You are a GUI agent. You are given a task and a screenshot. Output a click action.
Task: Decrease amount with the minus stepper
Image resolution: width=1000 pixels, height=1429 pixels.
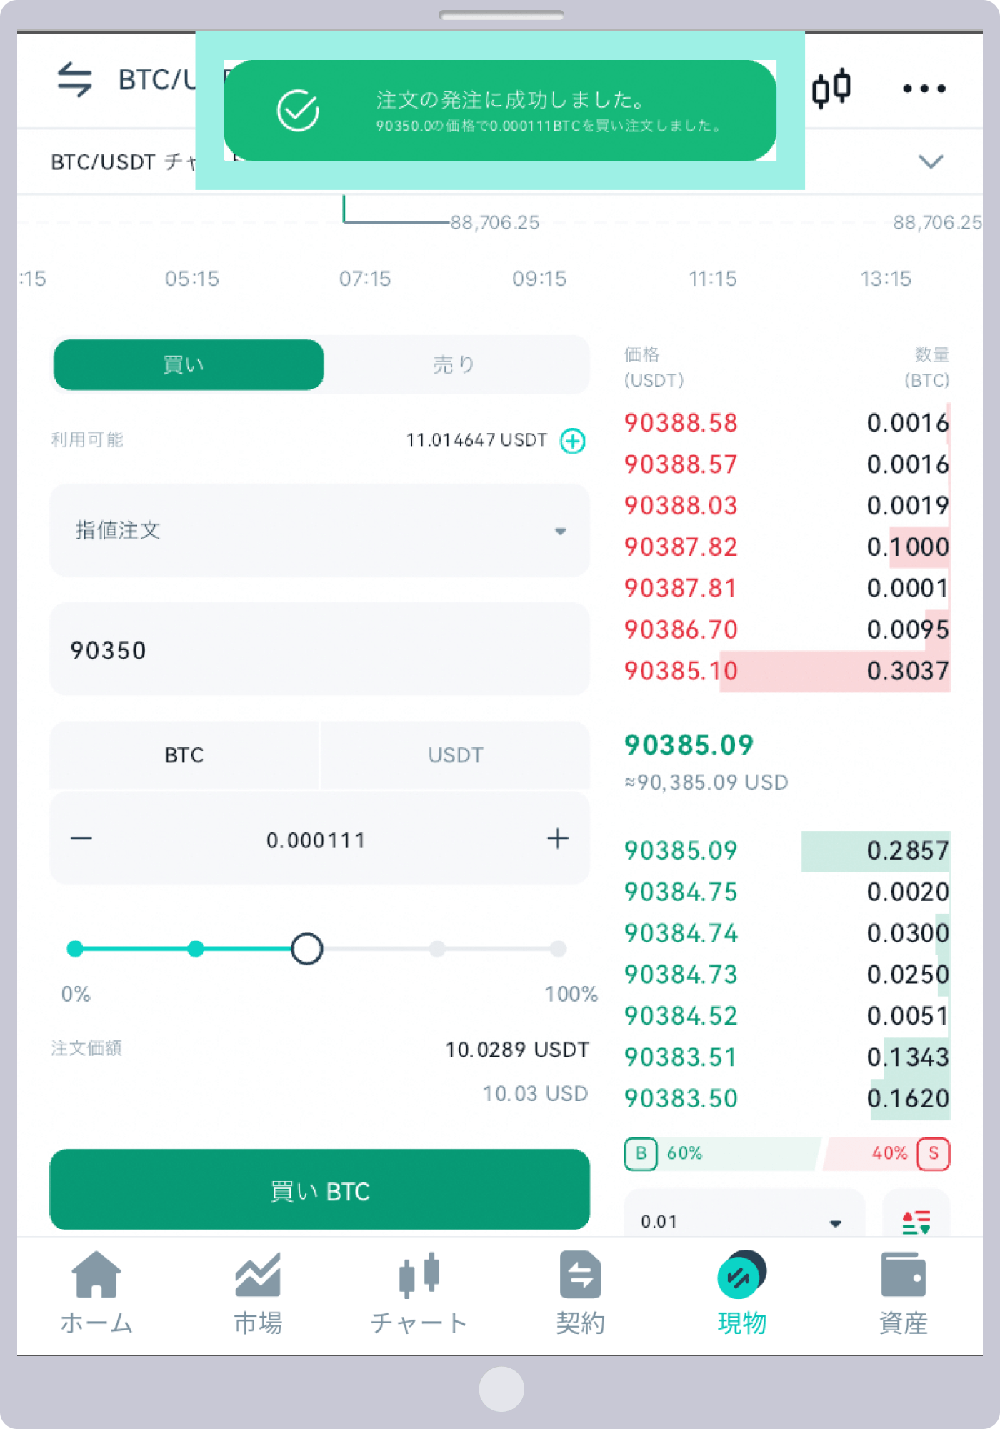pyautogui.click(x=81, y=838)
